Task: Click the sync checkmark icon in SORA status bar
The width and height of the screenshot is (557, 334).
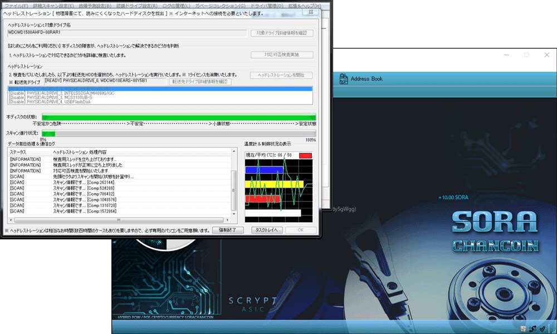Action: [542, 329]
